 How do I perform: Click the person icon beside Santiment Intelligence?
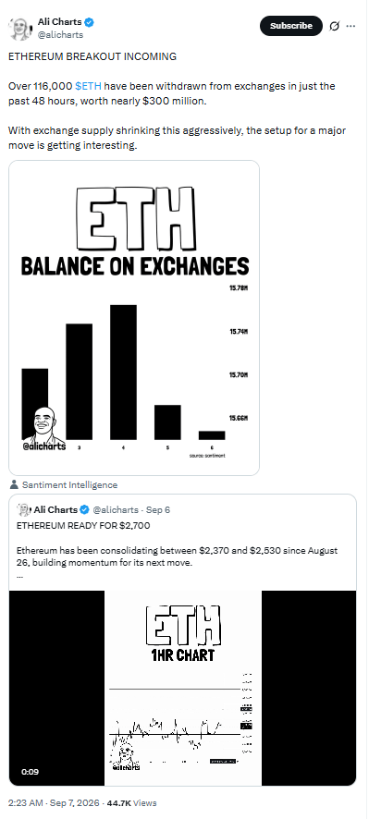[14, 484]
